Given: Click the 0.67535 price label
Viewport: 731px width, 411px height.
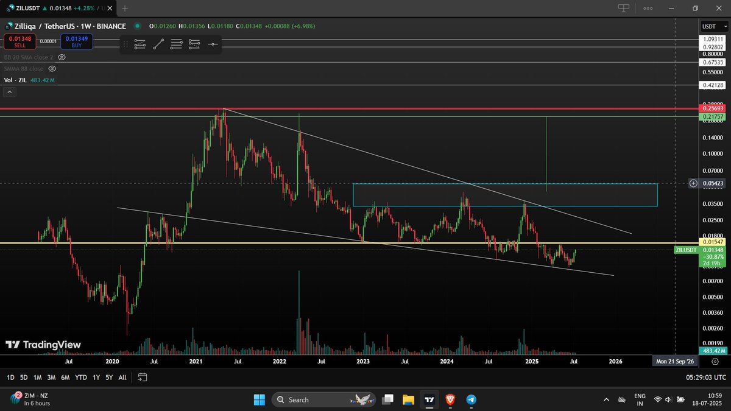Looking at the screenshot, I should coord(713,61).
